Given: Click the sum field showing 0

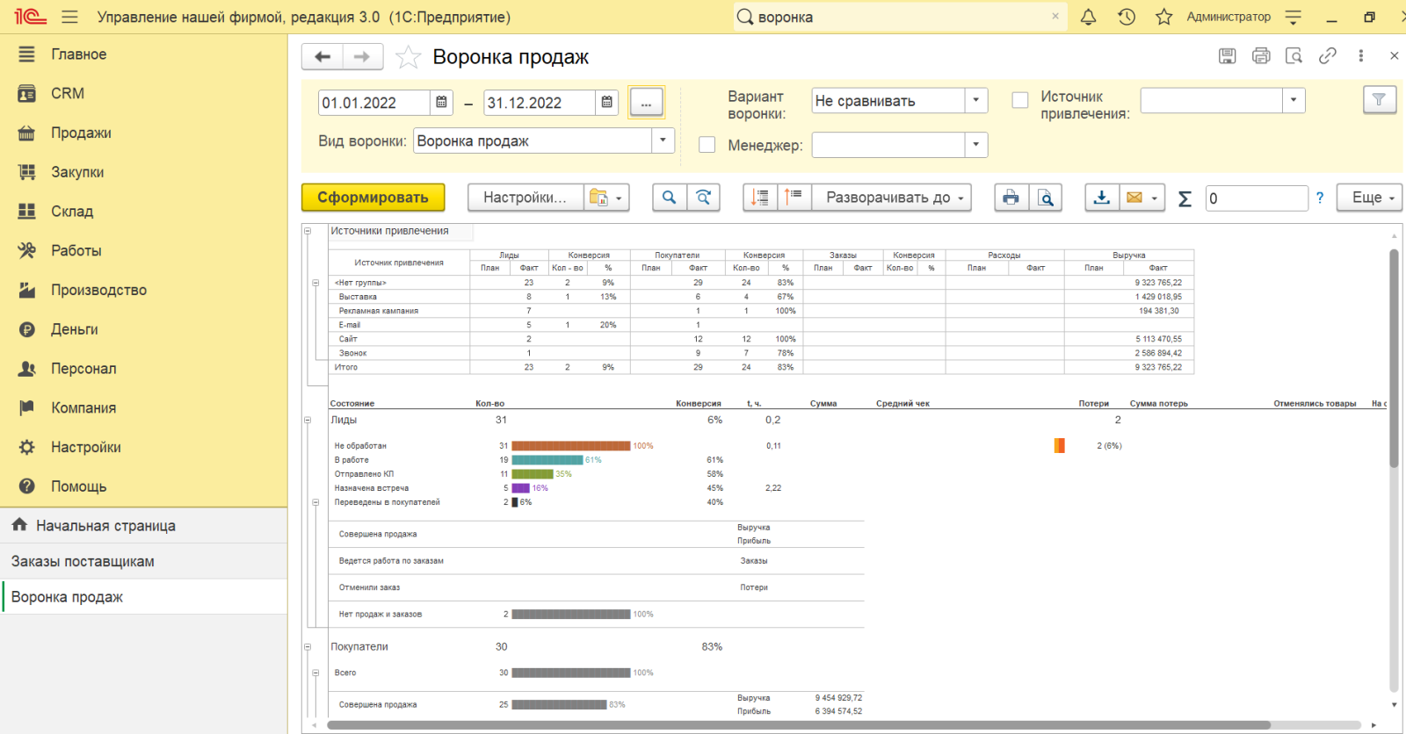Looking at the screenshot, I should pos(1257,198).
